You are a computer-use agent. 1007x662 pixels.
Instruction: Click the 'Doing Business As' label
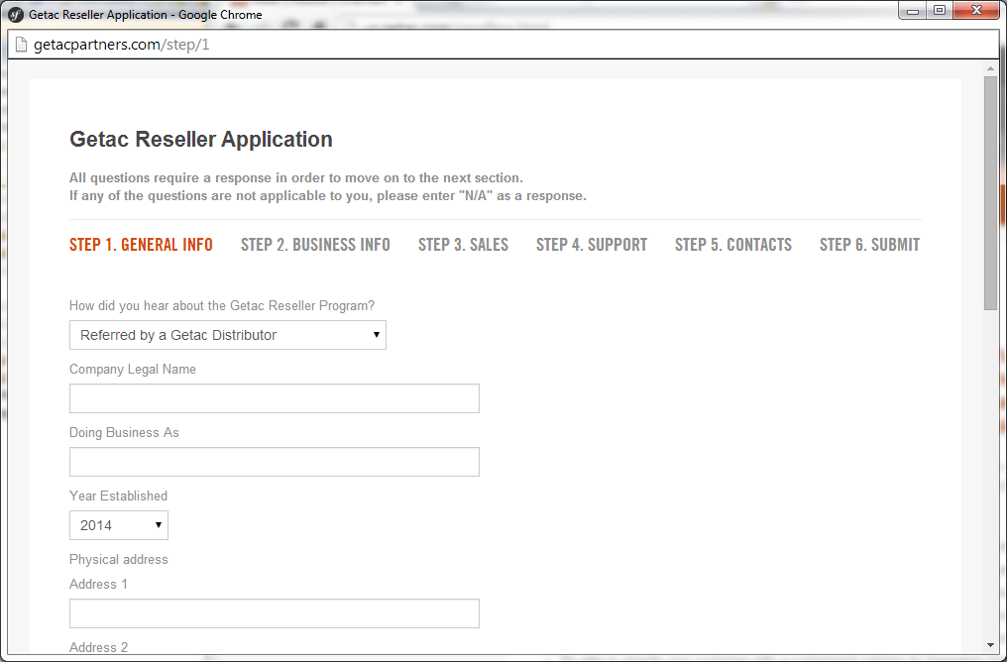[x=124, y=433]
